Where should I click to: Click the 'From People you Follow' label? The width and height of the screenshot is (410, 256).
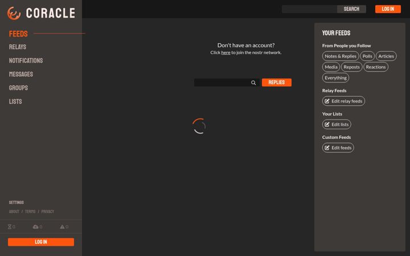346,46
